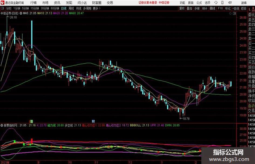255x164 pixels.
Task: Expand the 股票指标网 indicator dropdown
Action: coord(2,125)
